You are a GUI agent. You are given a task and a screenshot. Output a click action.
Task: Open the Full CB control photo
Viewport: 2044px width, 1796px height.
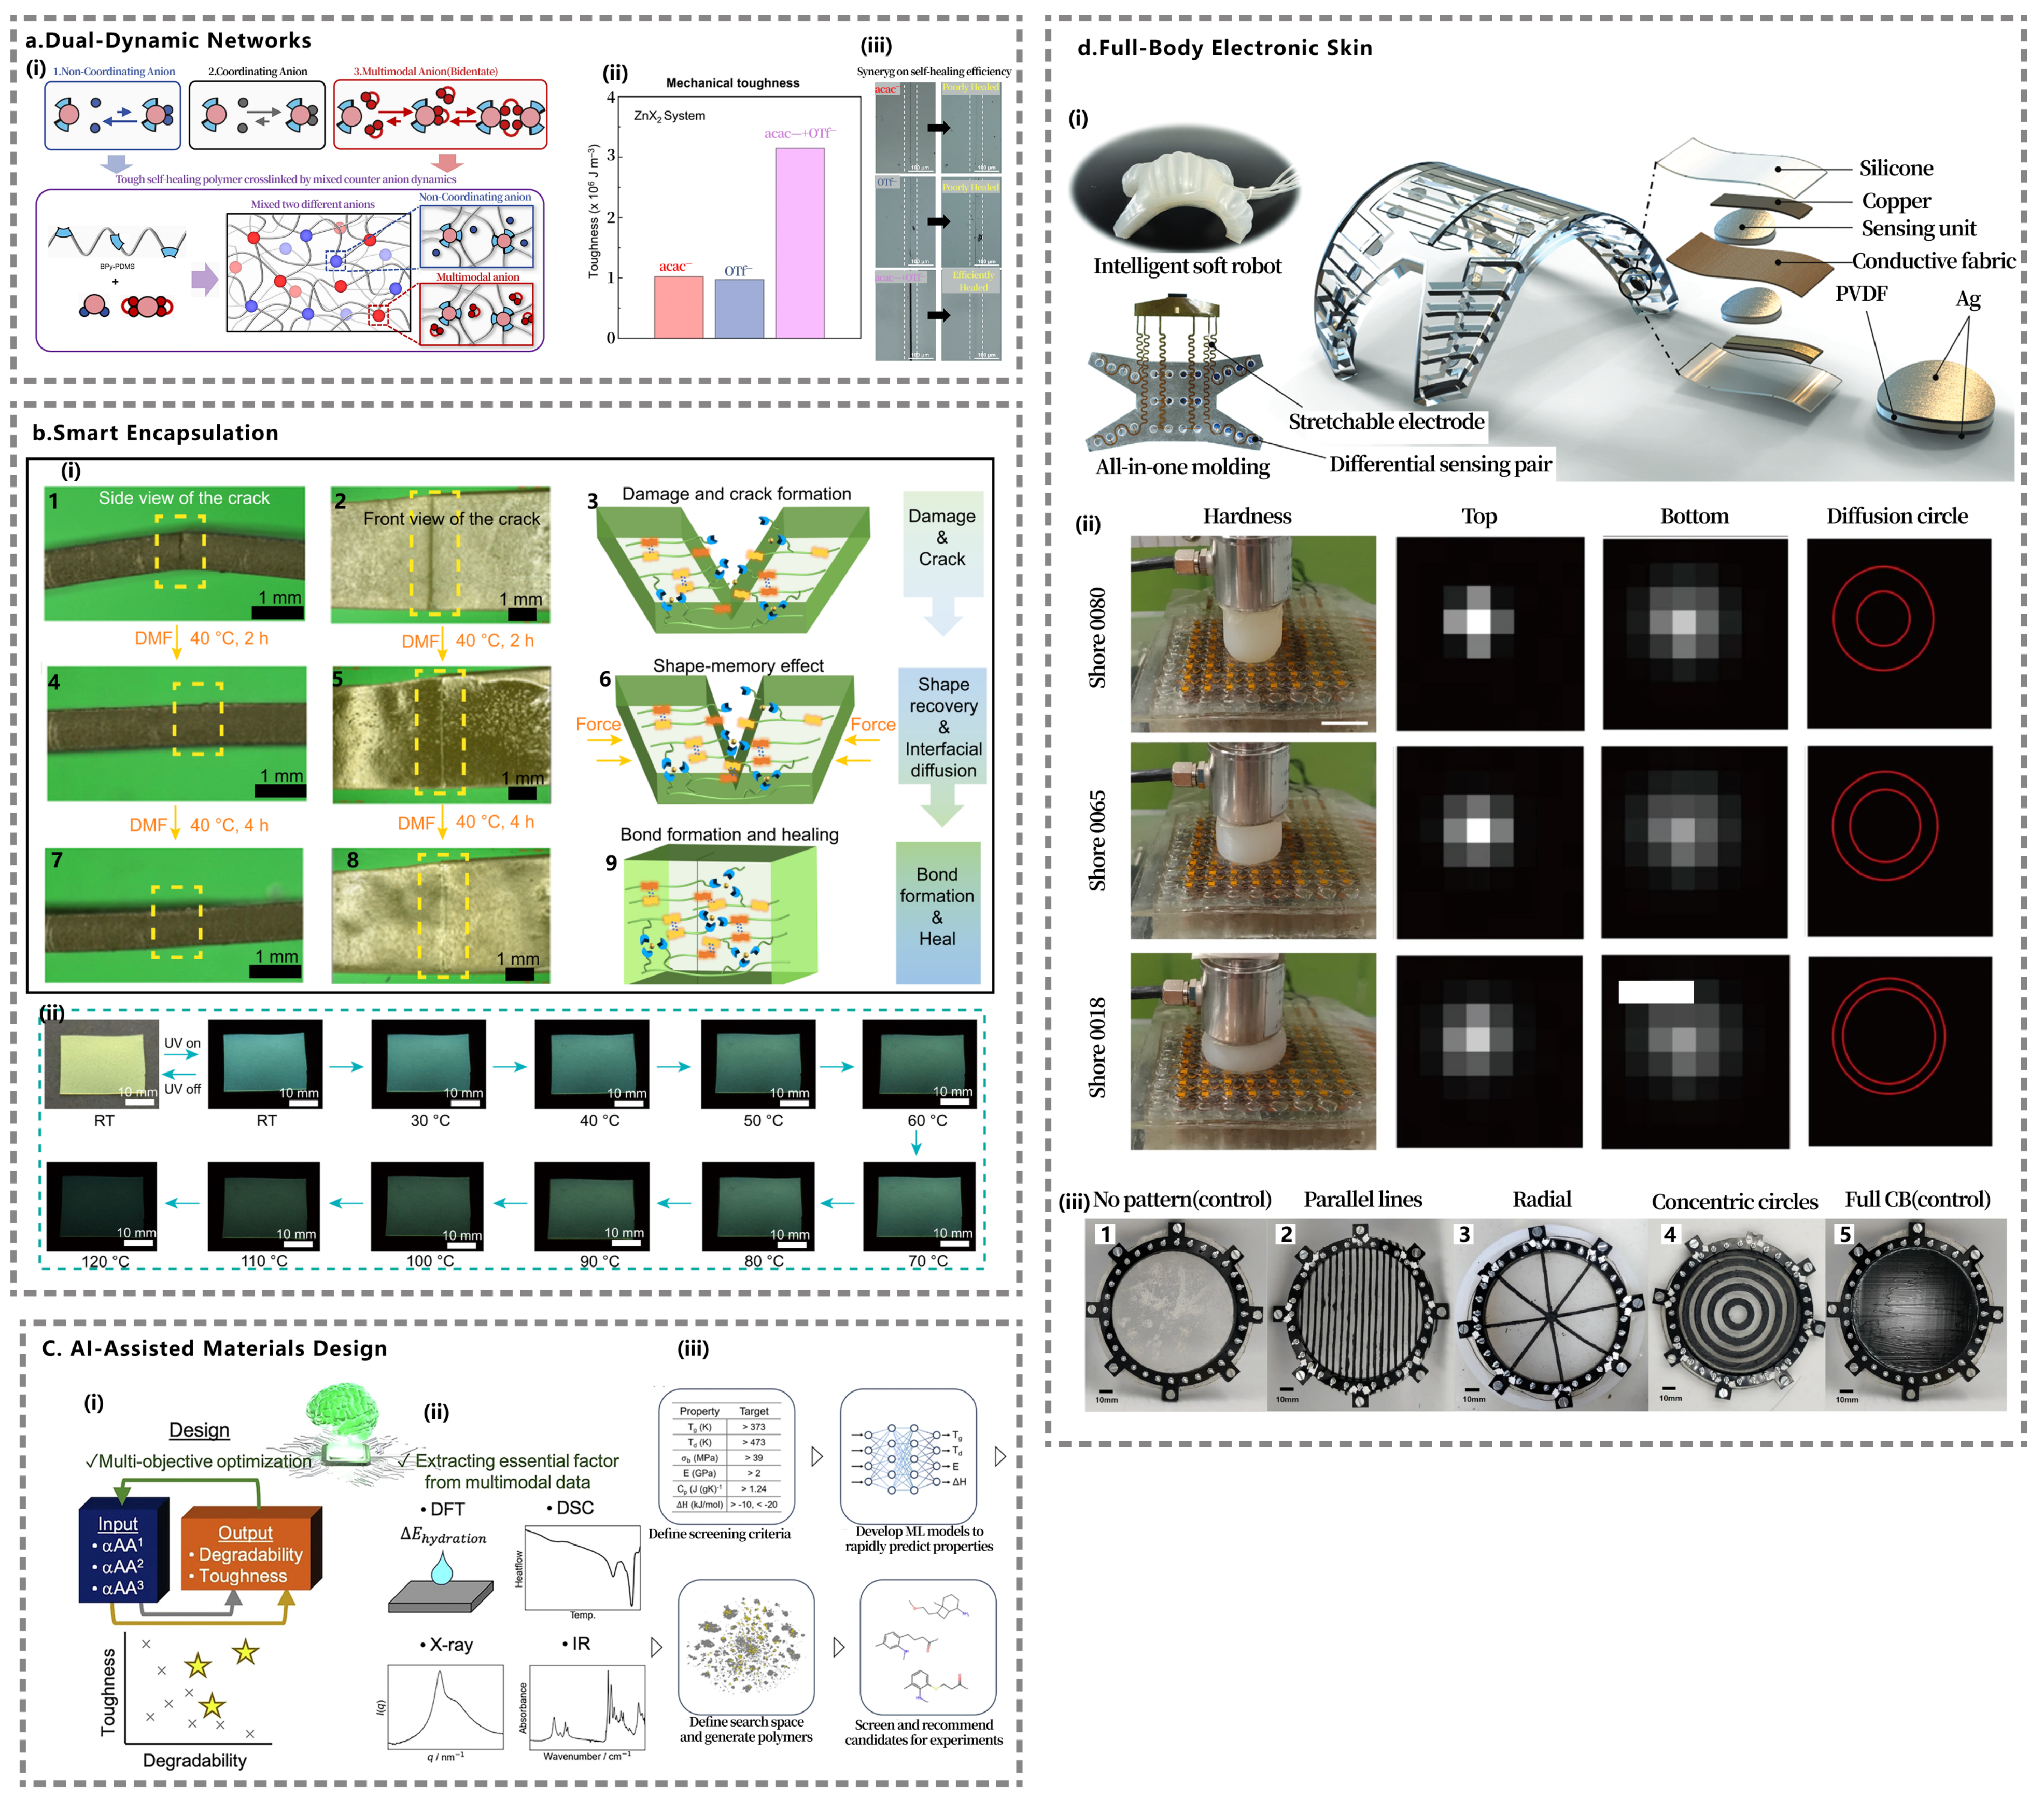click(x=1916, y=1315)
